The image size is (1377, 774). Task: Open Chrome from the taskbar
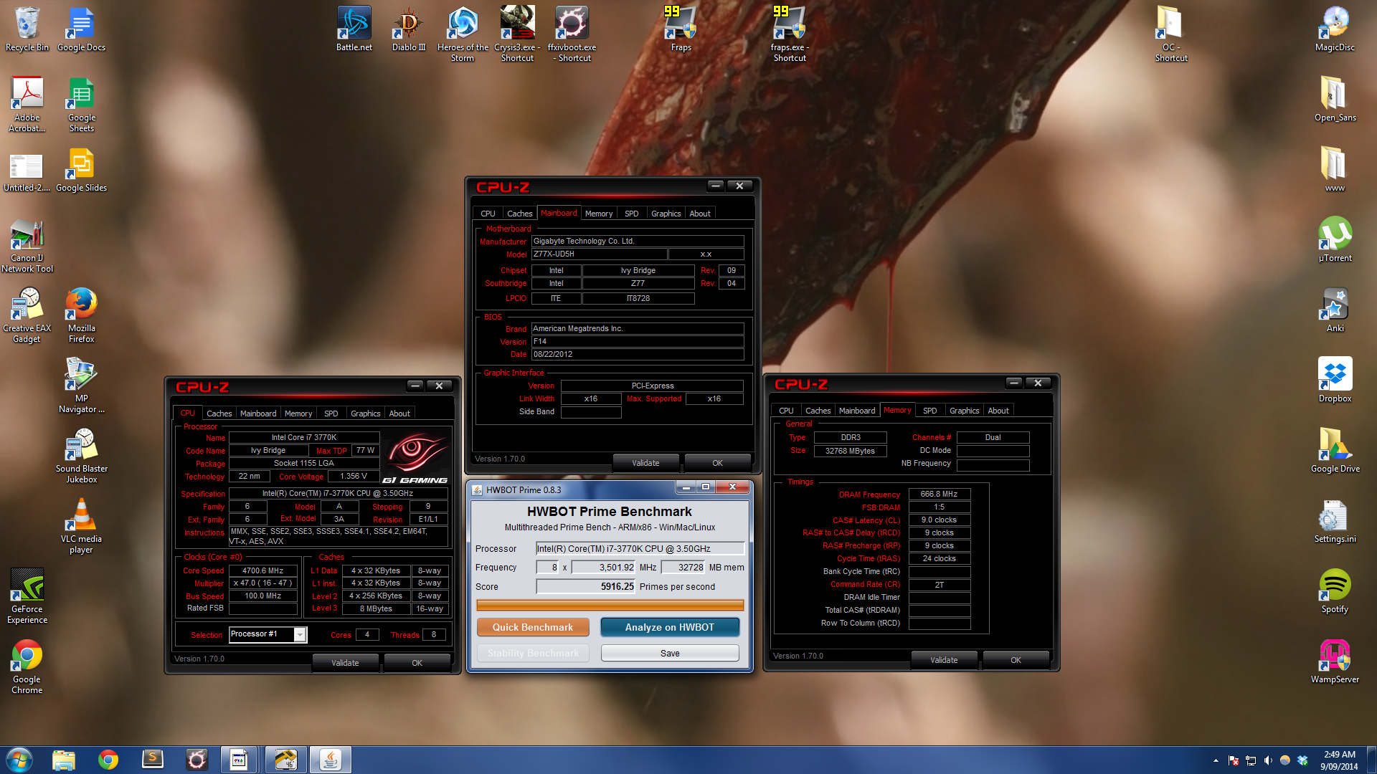[x=108, y=760]
